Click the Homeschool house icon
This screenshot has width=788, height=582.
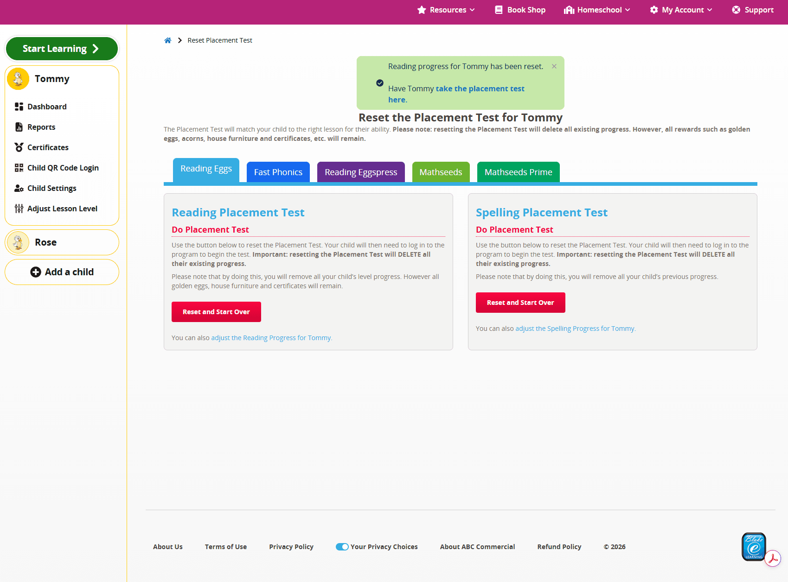[x=569, y=10]
